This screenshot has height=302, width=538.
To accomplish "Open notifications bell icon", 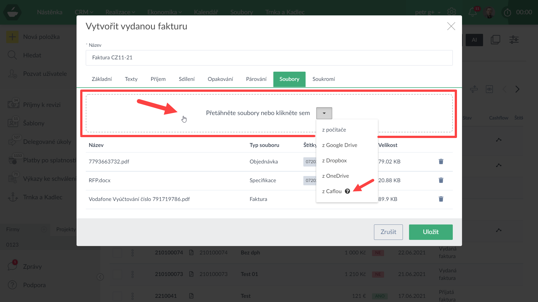I will pyautogui.click(x=472, y=12).
